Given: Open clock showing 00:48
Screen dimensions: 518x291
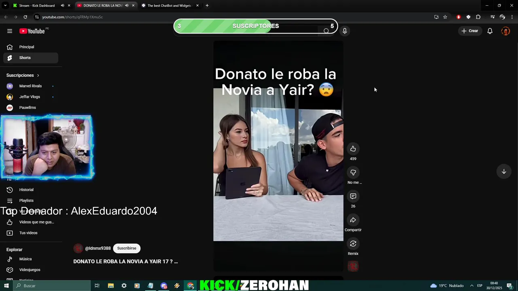Looking at the screenshot, I should pos(494,286).
